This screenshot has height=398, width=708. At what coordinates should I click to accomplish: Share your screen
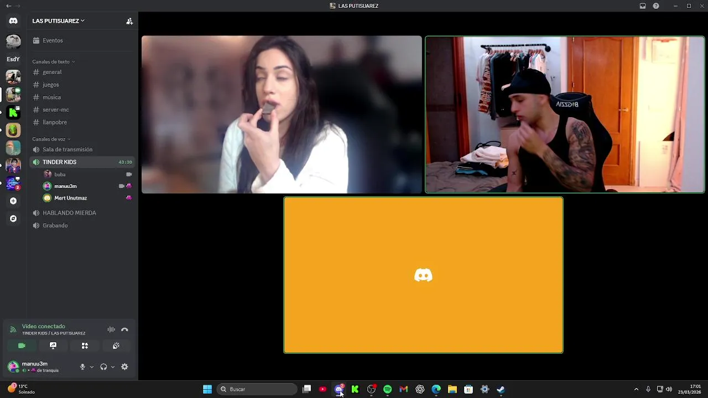coord(53,345)
